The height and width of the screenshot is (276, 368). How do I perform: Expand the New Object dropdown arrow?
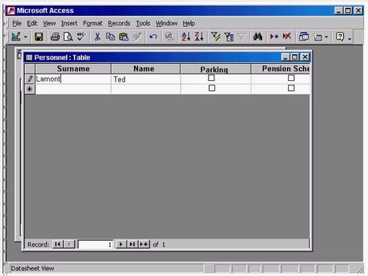pyautogui.click(x=326, y=37)
